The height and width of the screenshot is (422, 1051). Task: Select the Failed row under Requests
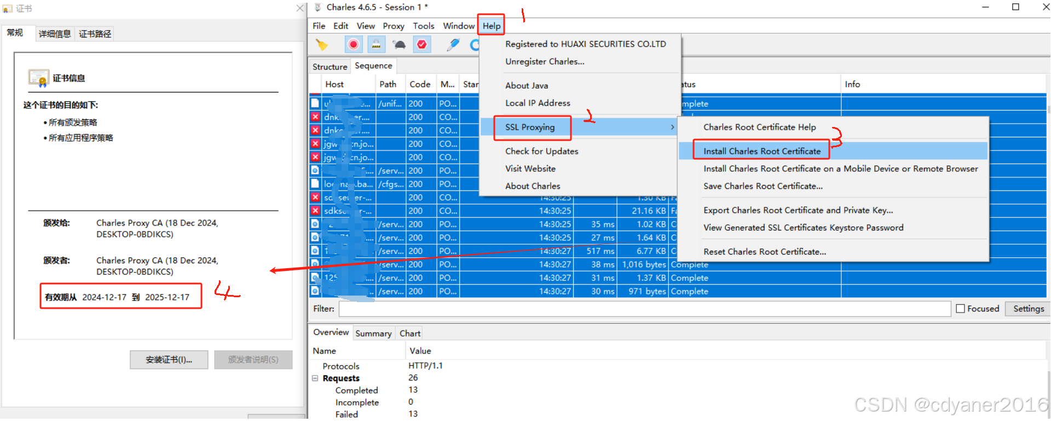point(678,414)
